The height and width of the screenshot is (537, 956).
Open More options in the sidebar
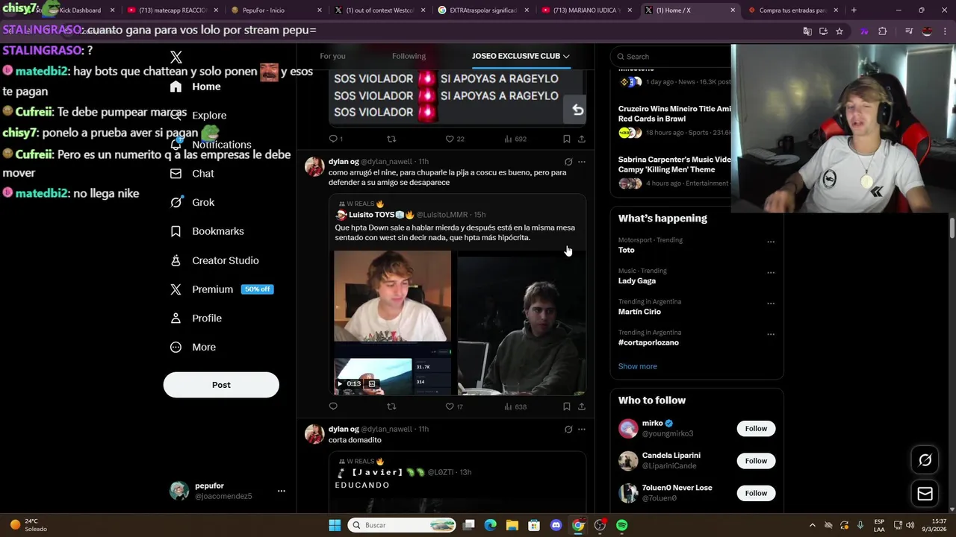click(193, 348)
